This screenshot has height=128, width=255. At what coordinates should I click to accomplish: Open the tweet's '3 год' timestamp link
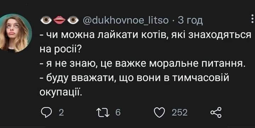click(191, 21)
